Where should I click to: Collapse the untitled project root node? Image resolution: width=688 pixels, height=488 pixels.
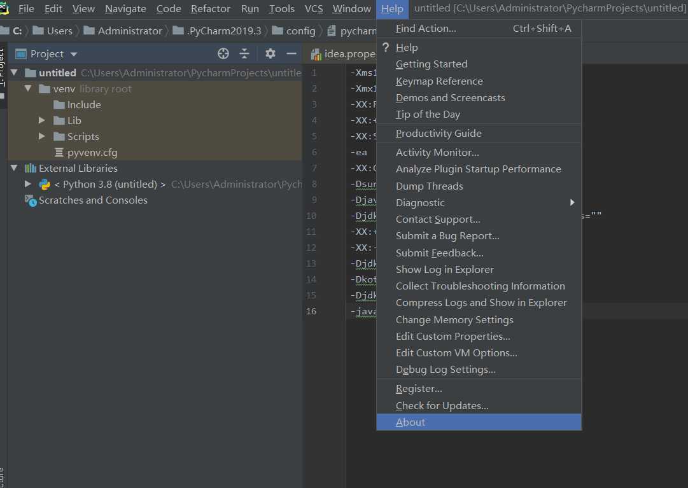click(15, 73)
